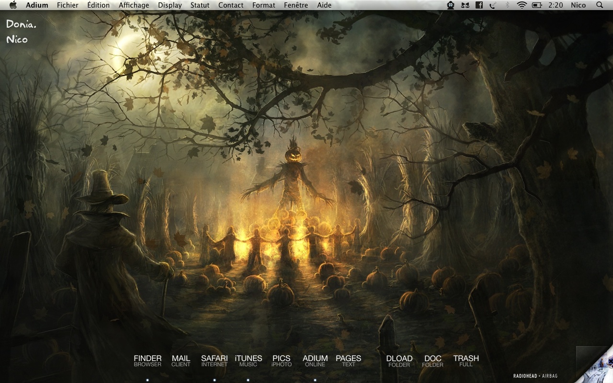Open Spotlight search magnifier icon

point(600,5)
